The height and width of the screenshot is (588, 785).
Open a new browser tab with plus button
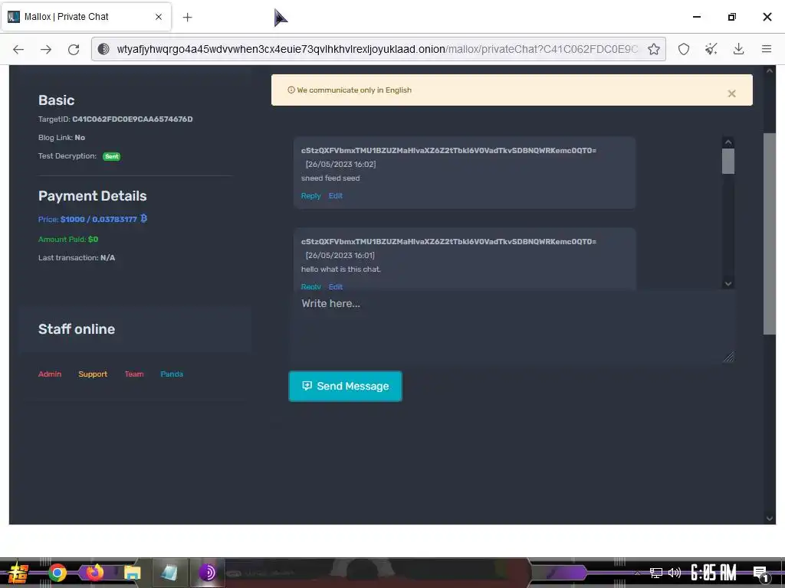[x=187, y=17]
